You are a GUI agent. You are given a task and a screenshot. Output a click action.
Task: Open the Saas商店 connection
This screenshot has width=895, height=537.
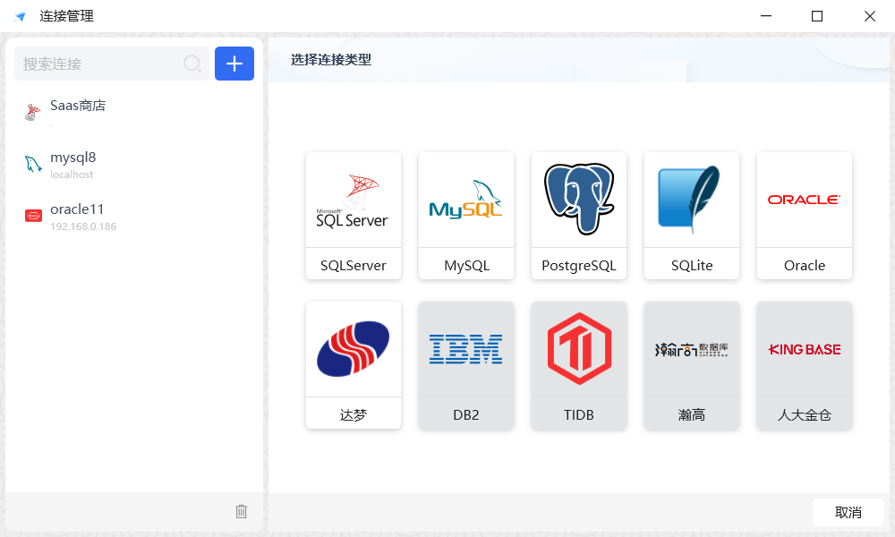click(134, 112)
